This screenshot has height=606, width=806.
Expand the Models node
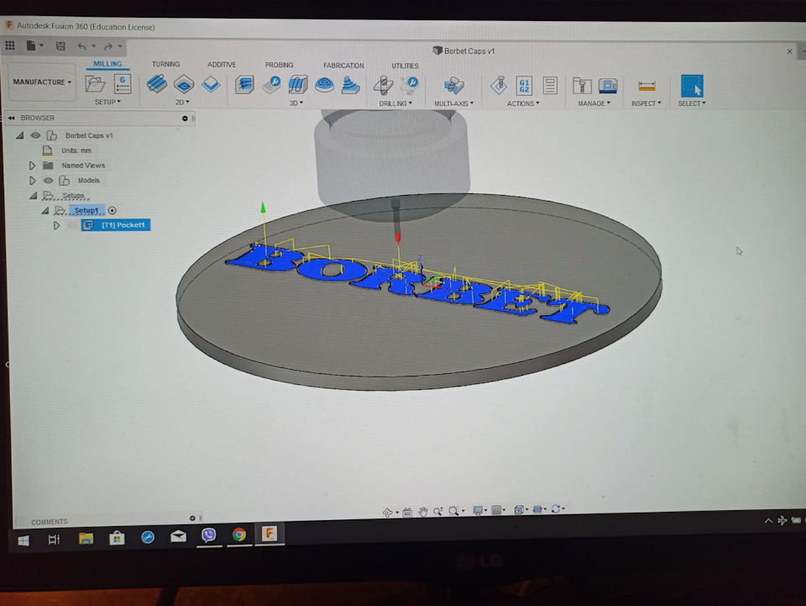32,181
